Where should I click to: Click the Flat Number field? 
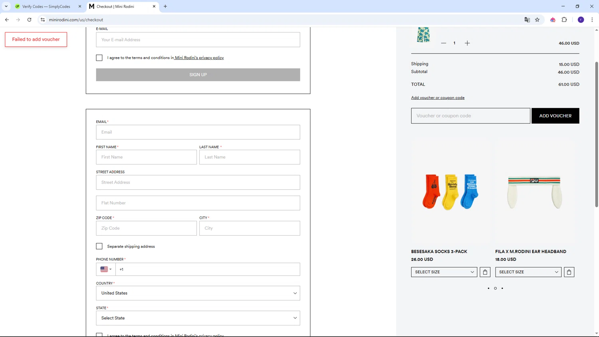[198, 203]
